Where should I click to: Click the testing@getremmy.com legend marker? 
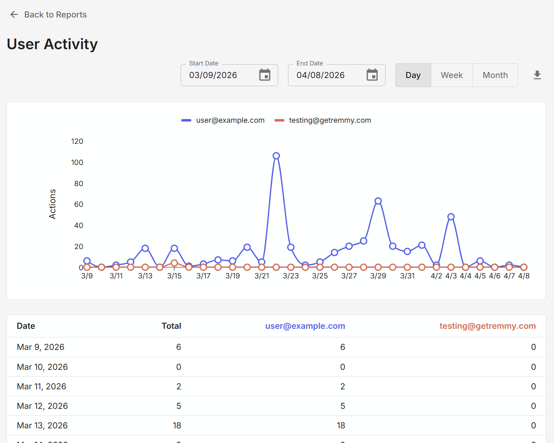279,120
